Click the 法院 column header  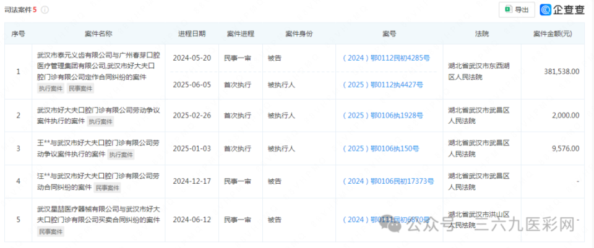point(482,33)
